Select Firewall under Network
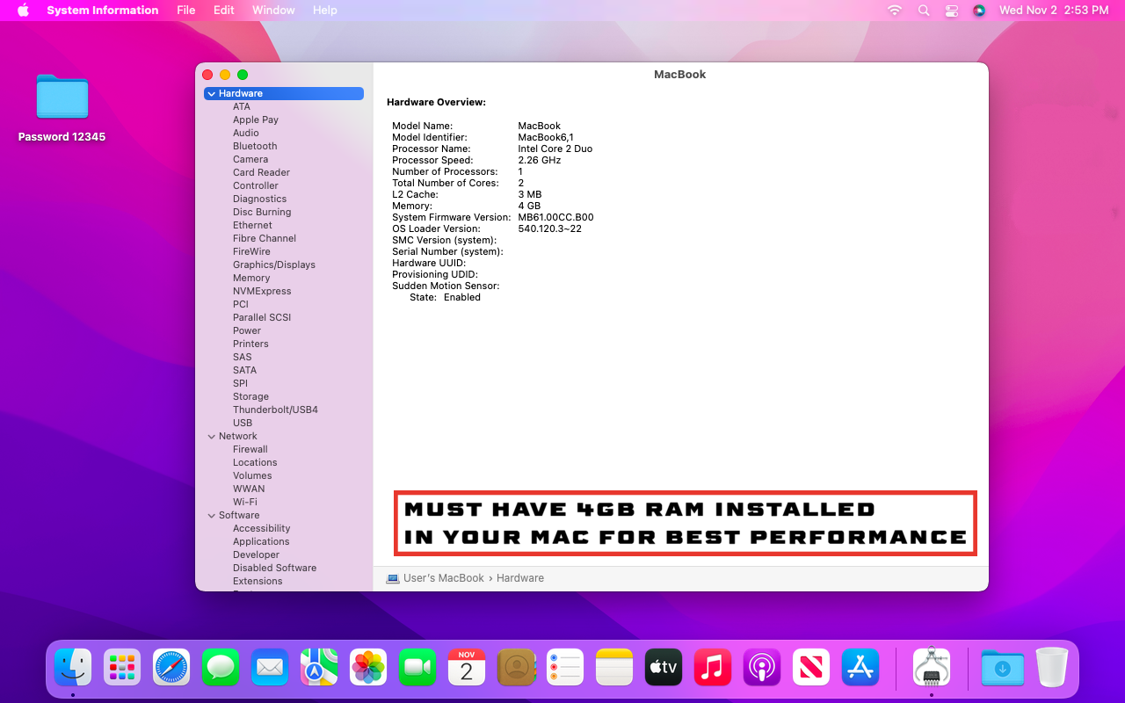Screen dimensions: 1125x703 click(250, 449)
